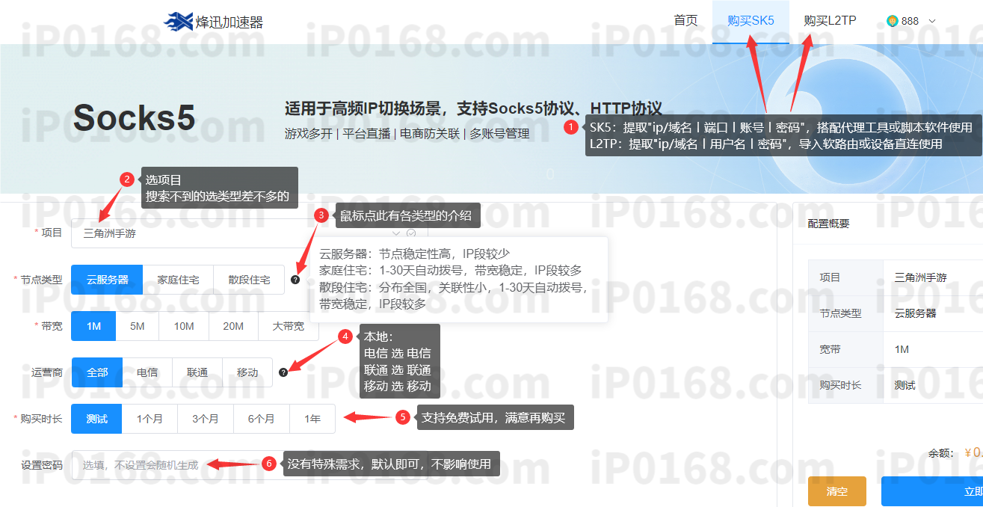The image size is (983, 507).
Task: Expand the 888 account dropdown arrow
Action: point(931,21)
